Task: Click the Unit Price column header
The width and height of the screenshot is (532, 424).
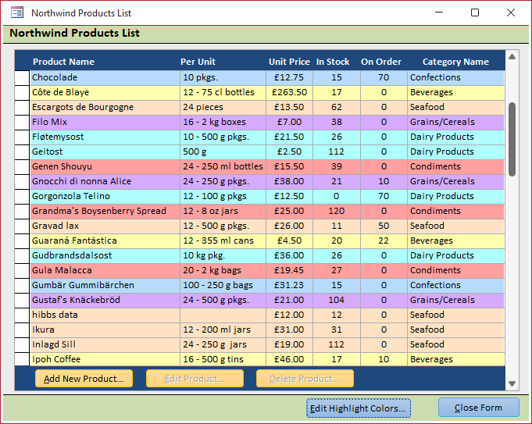Action: [x=289, y=62]
